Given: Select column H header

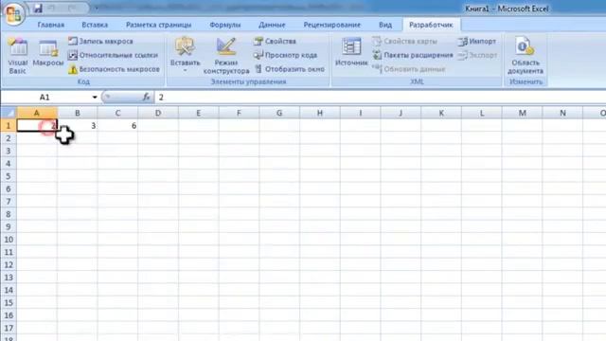Looking at the screenshot, I should (320, 113).
